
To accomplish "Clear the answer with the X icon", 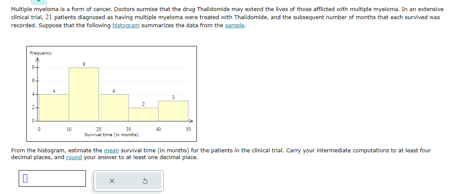I will (112, 181).
